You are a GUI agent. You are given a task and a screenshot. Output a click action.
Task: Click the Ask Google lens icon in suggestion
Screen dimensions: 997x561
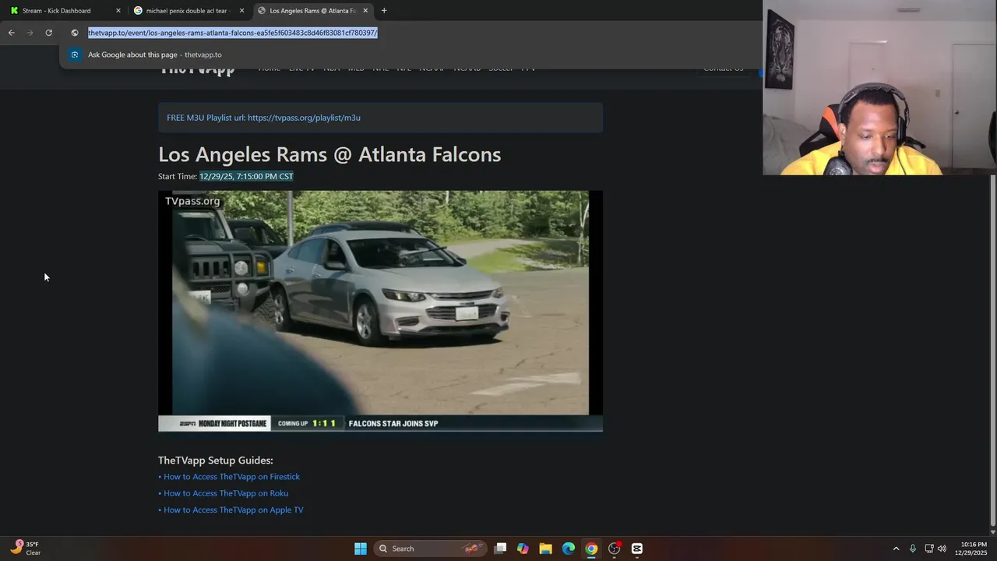[75, 55]
